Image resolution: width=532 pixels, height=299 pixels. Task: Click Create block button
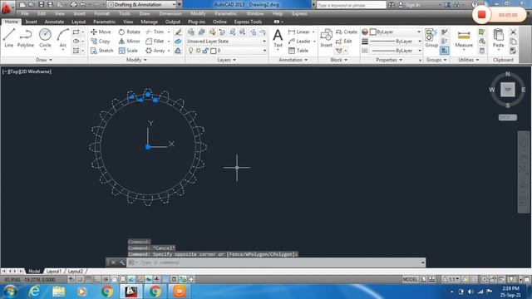coord(347,32)
